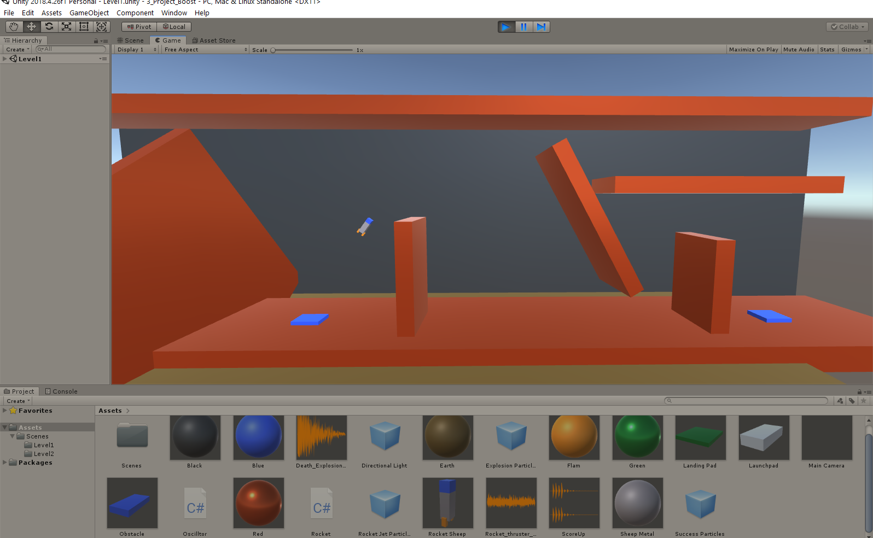Select the Oscilltor C# script
873x538 pixels.
pyautogui.click(x=195, y=507)
